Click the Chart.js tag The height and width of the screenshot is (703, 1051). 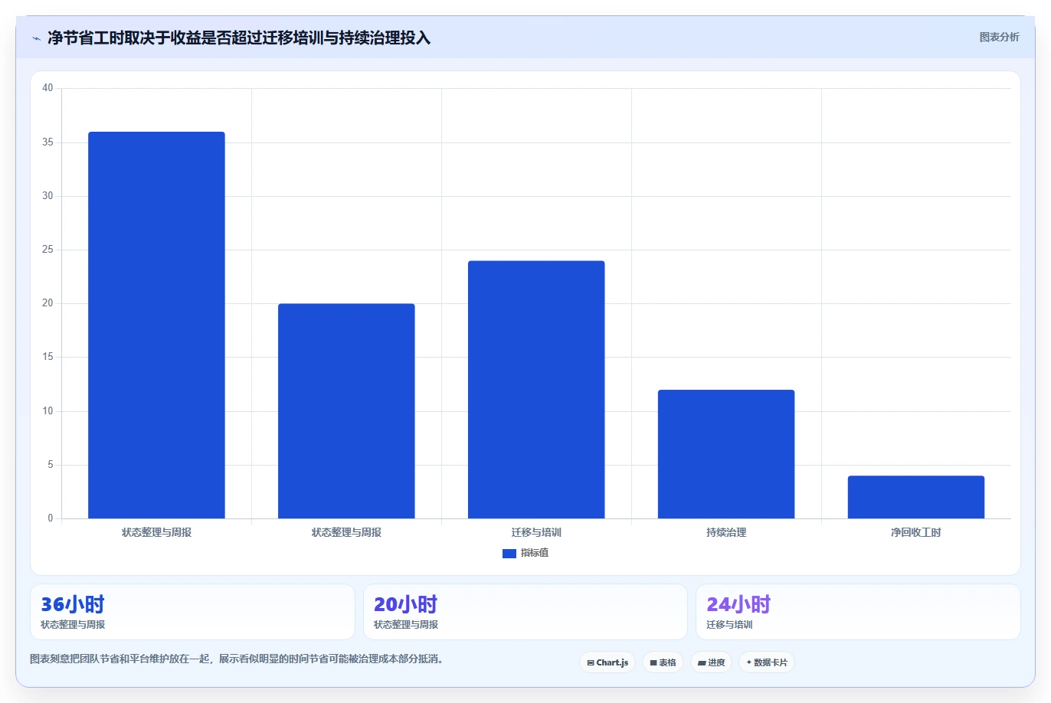point(607,662)
